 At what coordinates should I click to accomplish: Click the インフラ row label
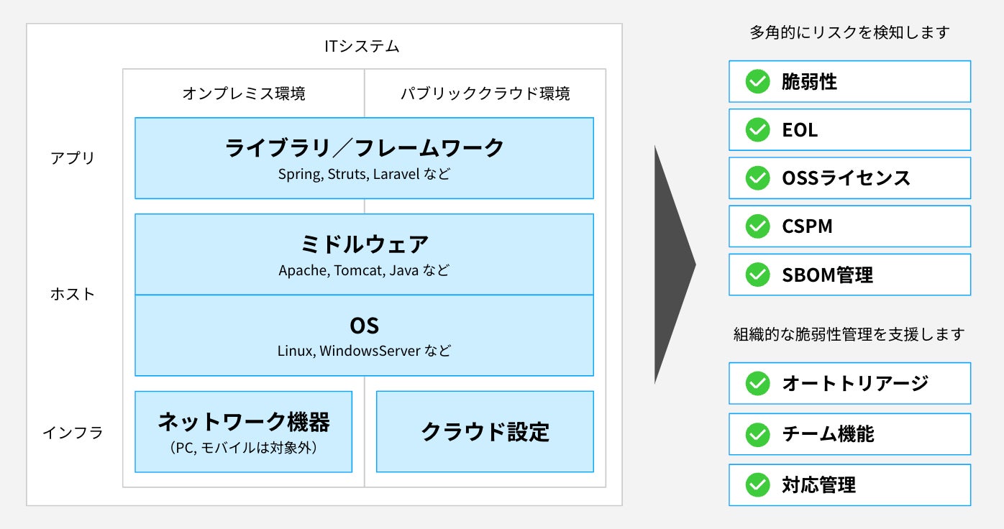[73, 433]
